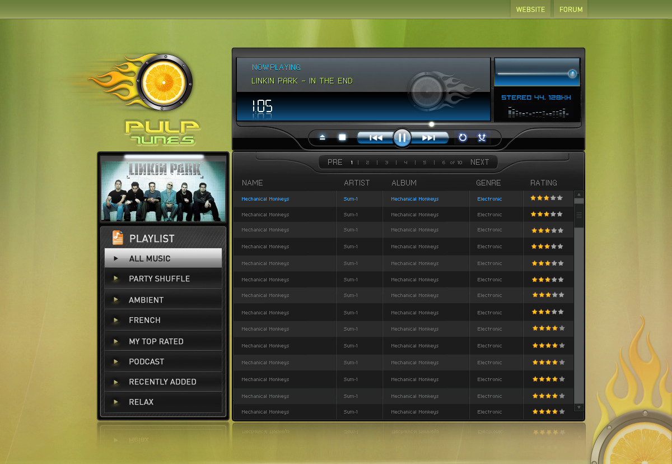
Task: Go to previous page with PRE
Action: pyautogui.click(x=335, y=162)
